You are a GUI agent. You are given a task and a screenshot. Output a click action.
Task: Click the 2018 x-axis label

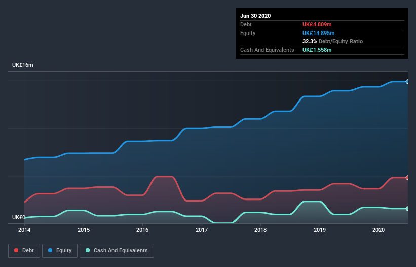260,230
